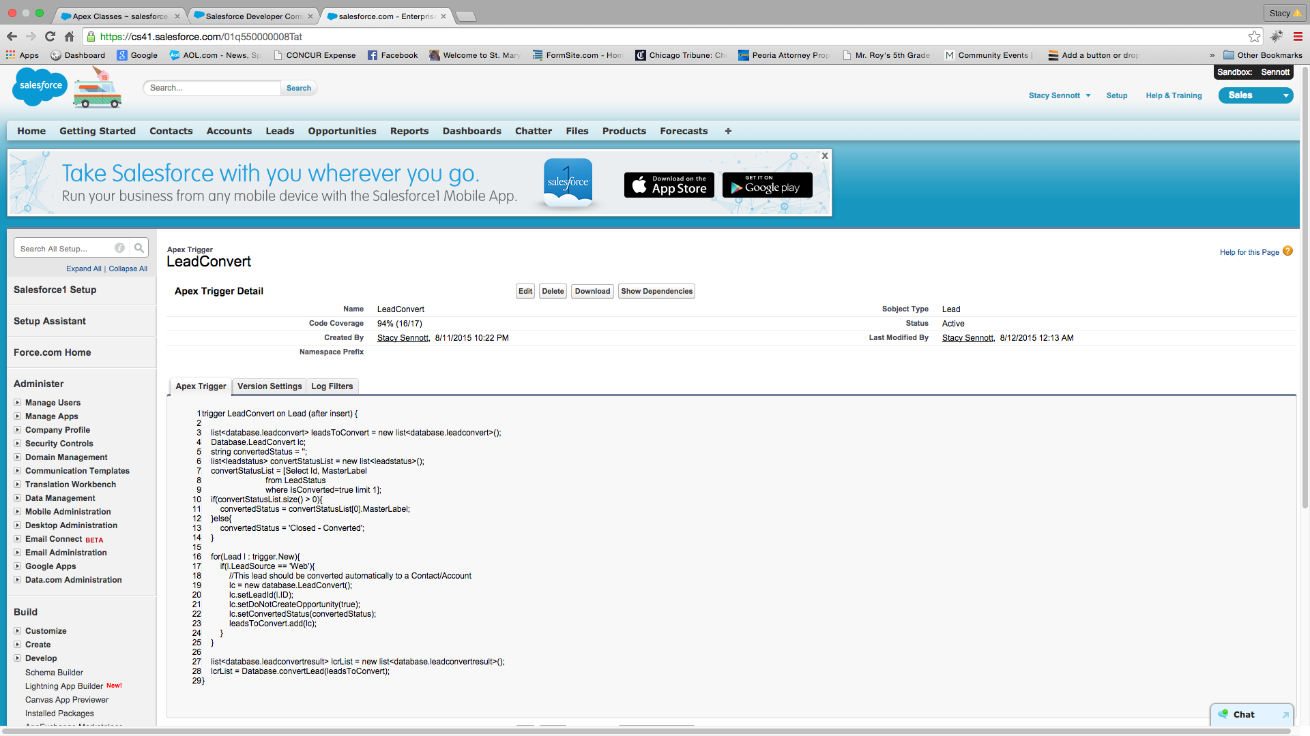This screenshot has width=1310, height=736.
Task: Close the Salesforce1 mobile app banner
Action: 825,156
